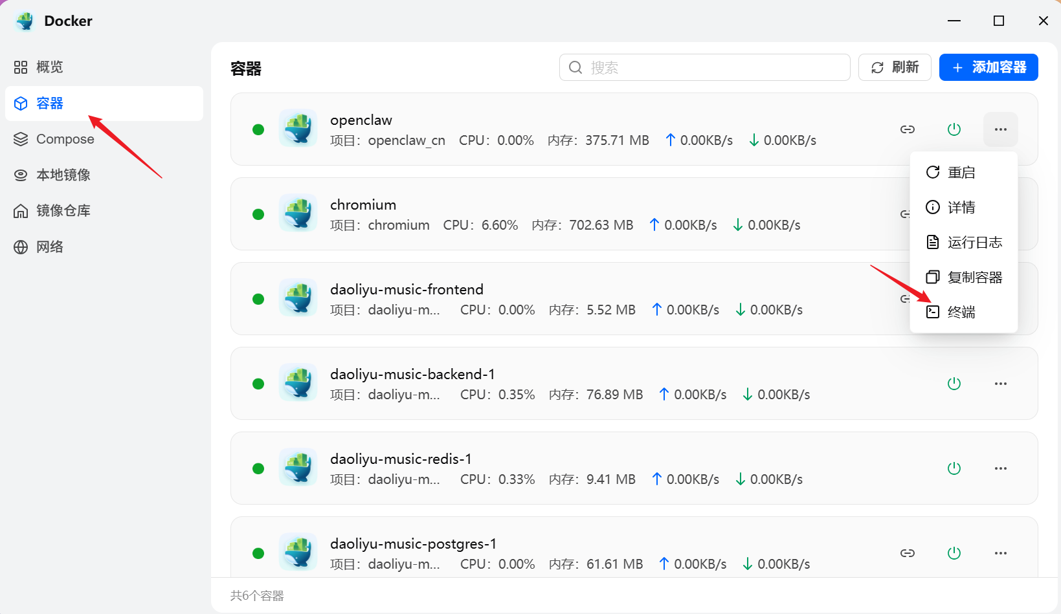Choose 终端 terminal from context menu

point(964,312)
